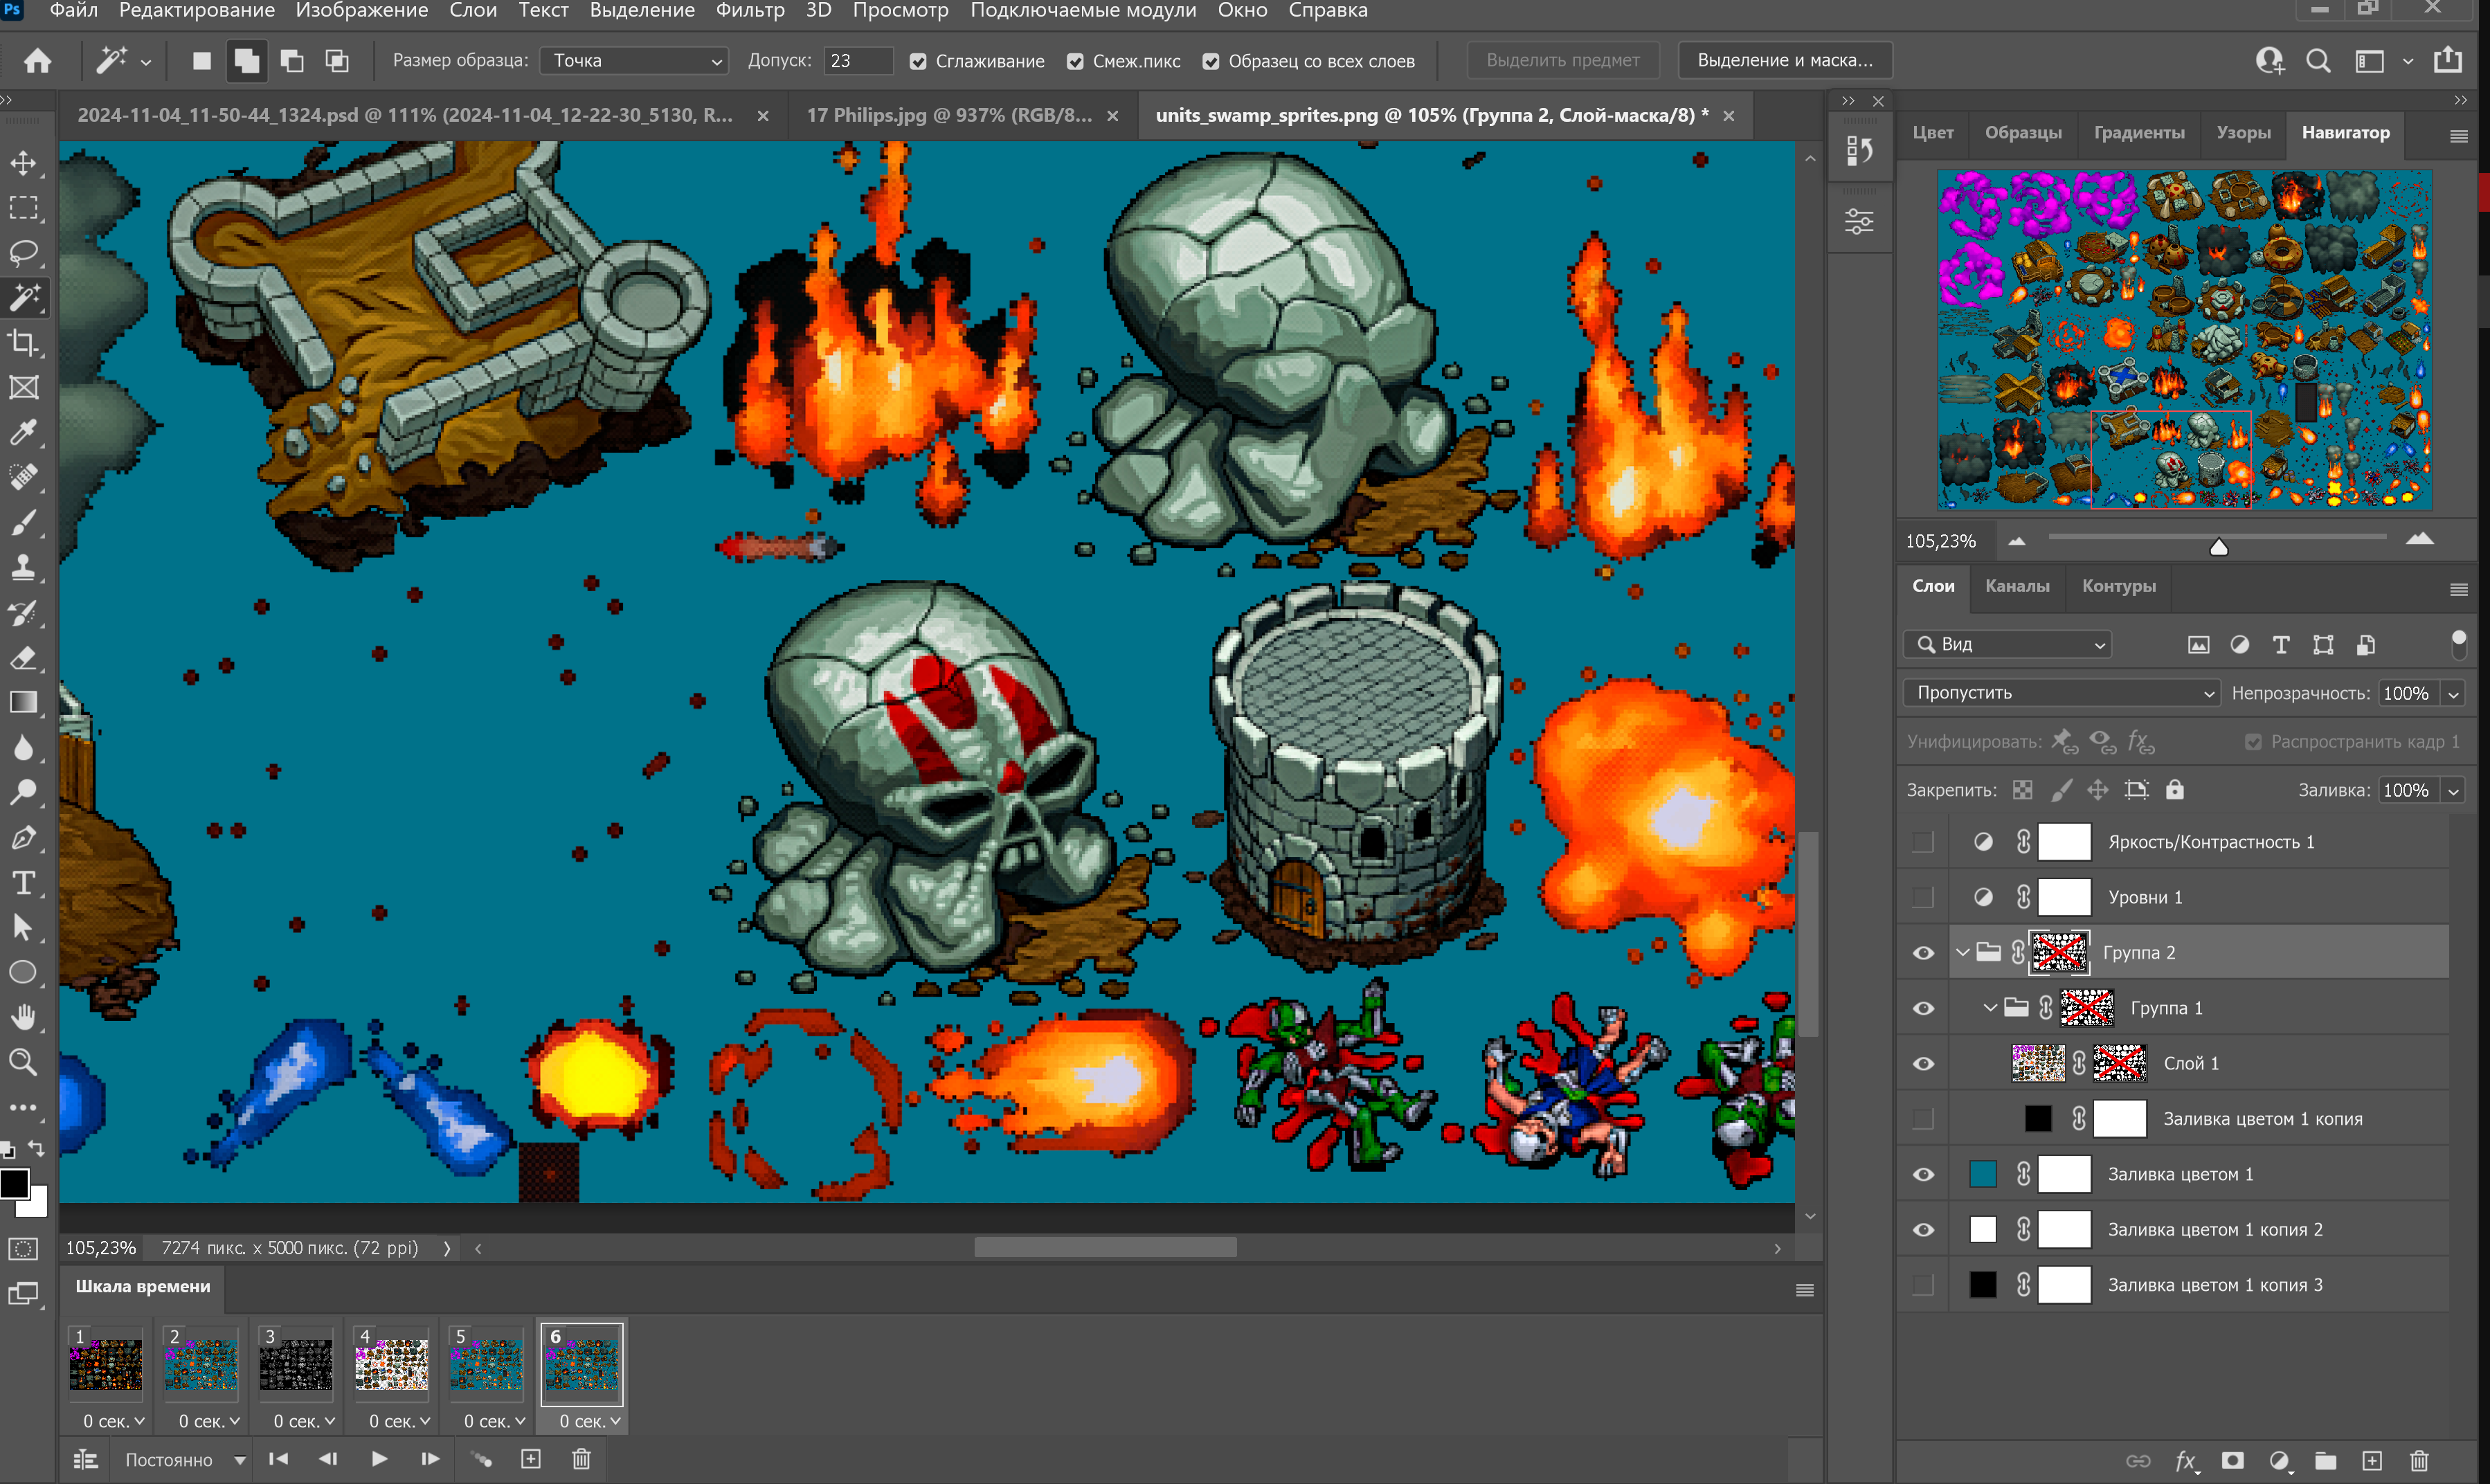The height and width of the screenshot is (1484, 2490).
Task: Hide the Группа 1 layer
Action: pyautogui.click(x=1923, y=1007)
